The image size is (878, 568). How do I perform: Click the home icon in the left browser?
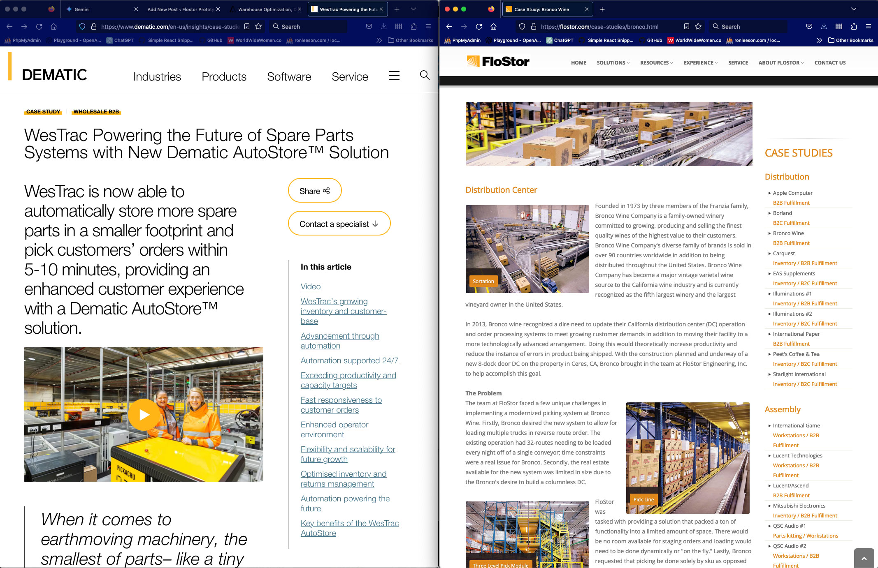(53, 27)
